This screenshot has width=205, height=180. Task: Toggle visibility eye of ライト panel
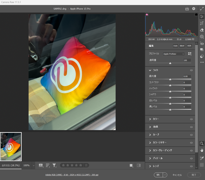(191, 70)
